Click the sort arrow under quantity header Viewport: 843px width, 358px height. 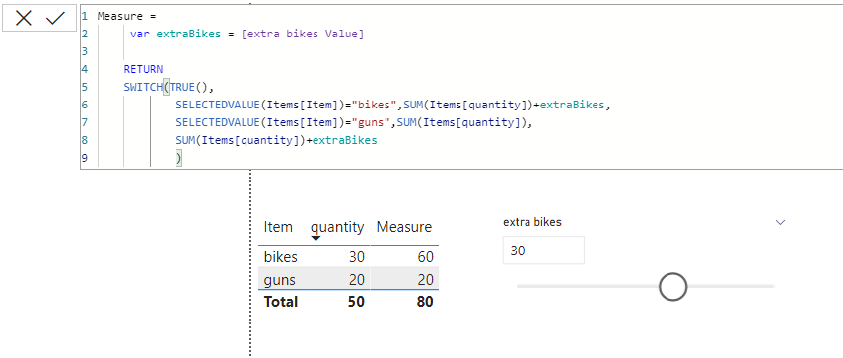pyautogui.click(x=316, y=238)
